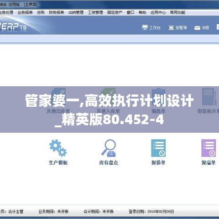The width and height of the screenshot is (219, 219).
Task: Click the 消息 envelope icon
Action: pyautogui.click(x=197, y=28)
